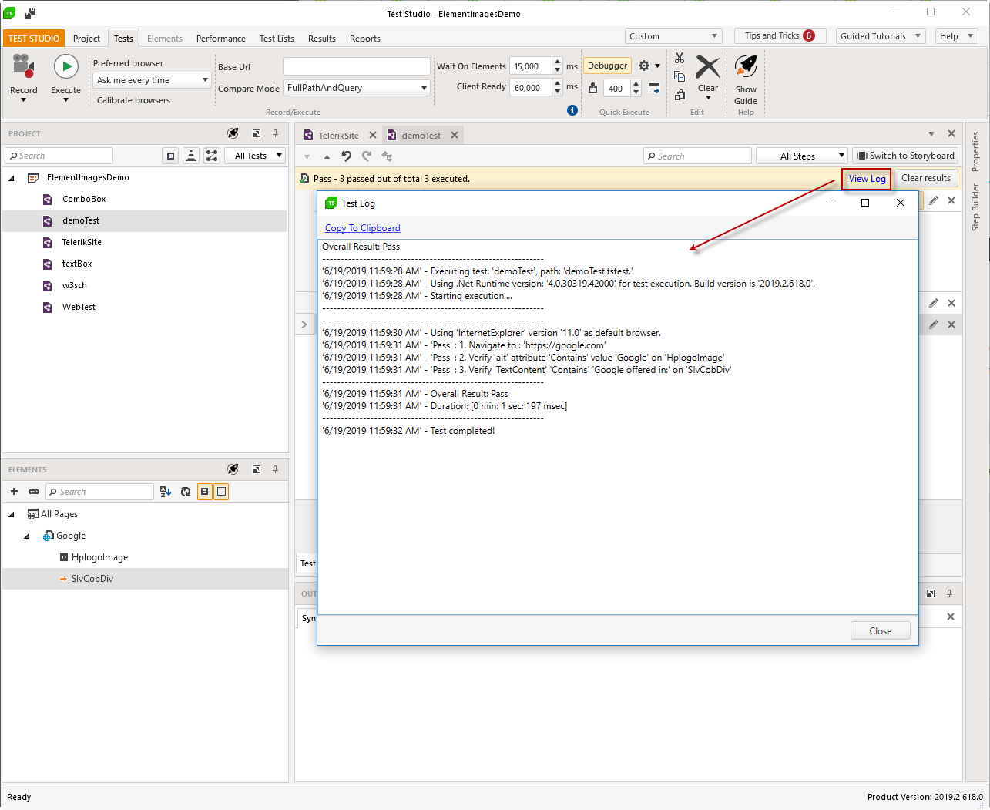990x810 pixels.
Task: Open the Preferred browser dropdown
Action: coord(152,80)
